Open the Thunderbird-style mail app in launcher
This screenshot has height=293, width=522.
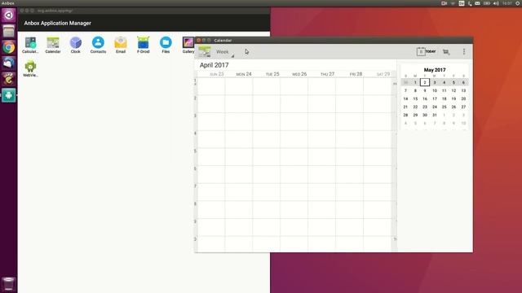tap(9, 63)
